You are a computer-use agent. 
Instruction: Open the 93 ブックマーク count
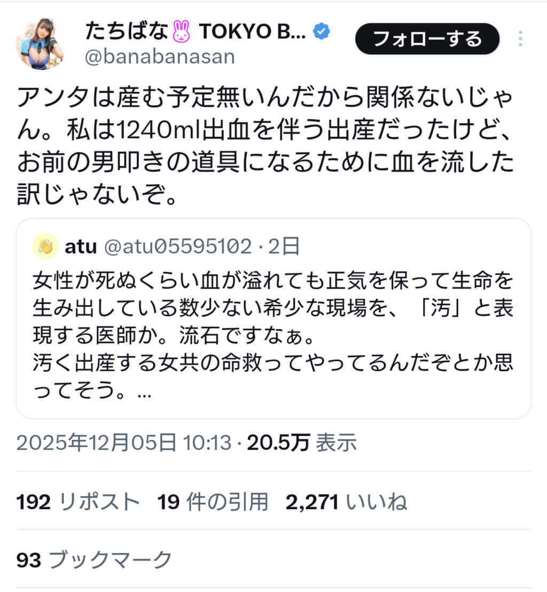coord(94,560)
